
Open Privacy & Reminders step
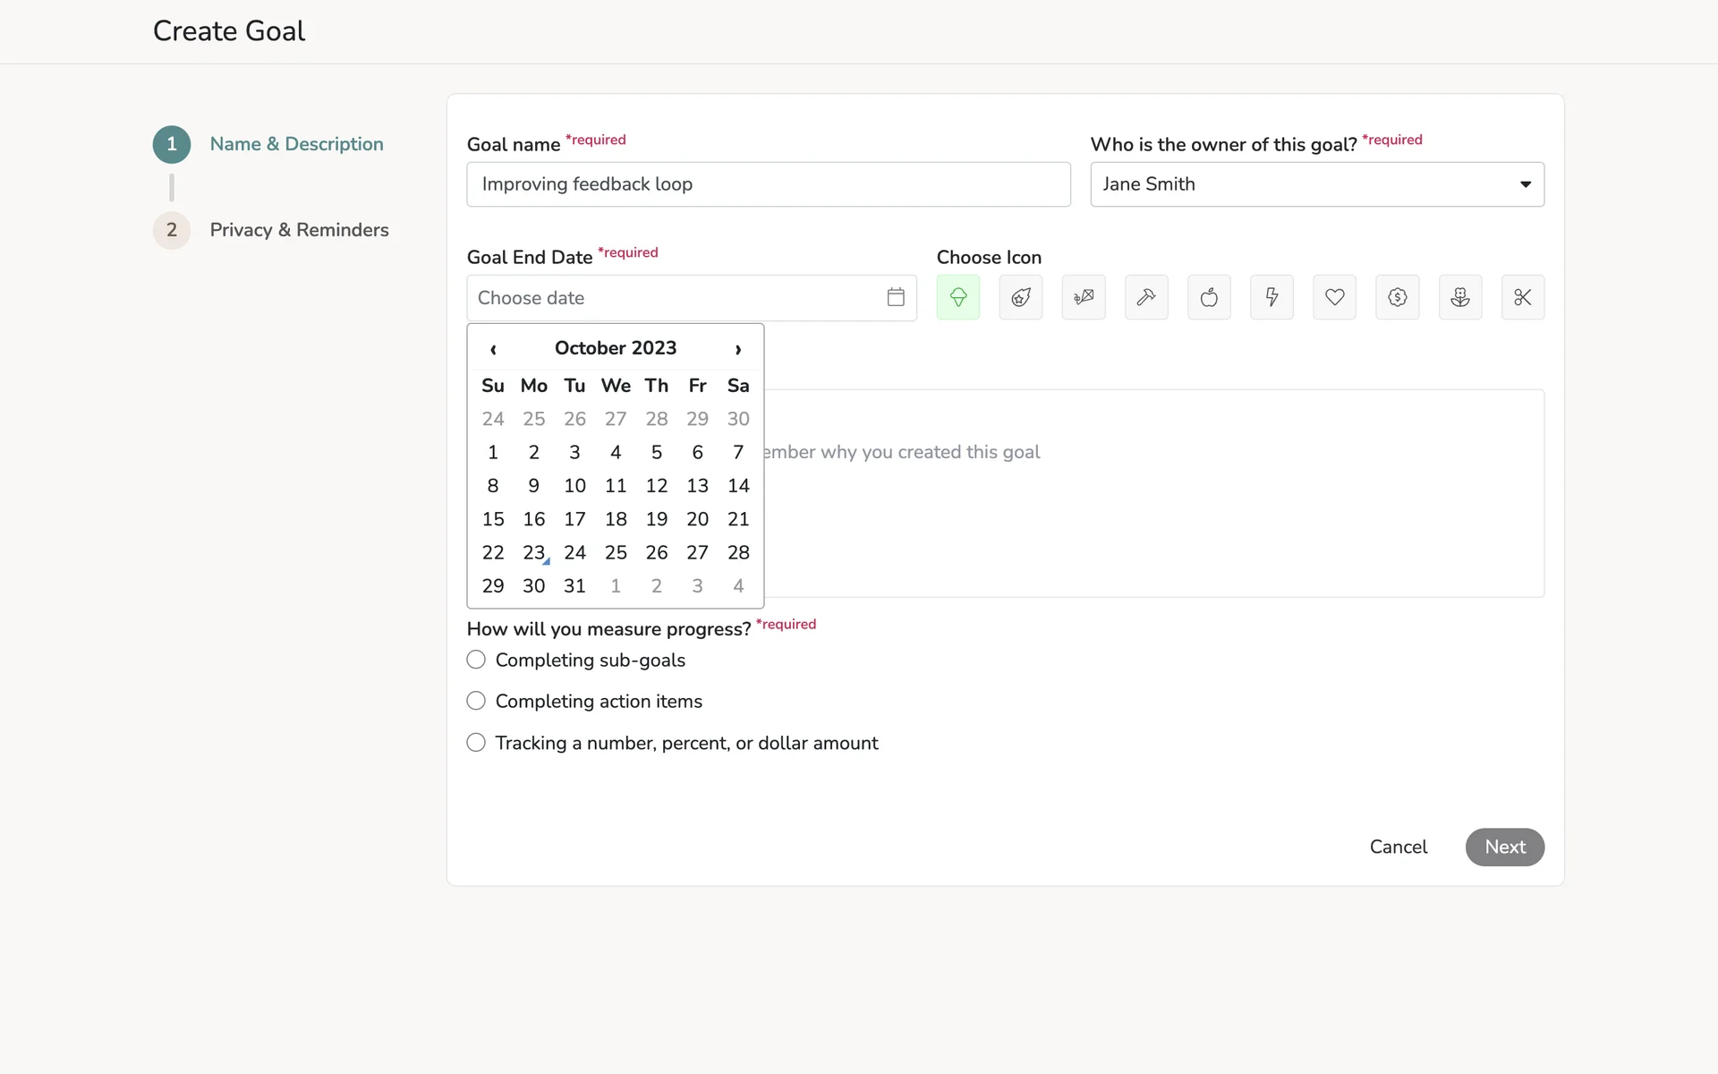pyautogui.click(x=298, y=230)
